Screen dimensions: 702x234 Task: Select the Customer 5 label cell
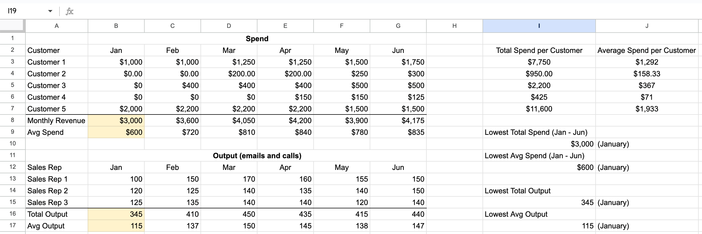coord(57,109)
